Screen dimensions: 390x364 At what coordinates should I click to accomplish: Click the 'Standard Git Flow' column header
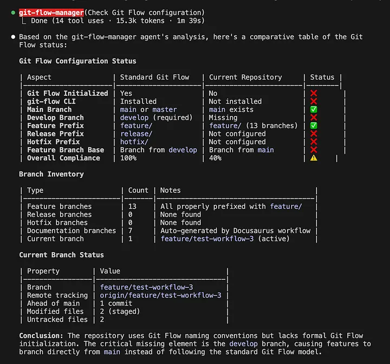click(x=155, y=77)
